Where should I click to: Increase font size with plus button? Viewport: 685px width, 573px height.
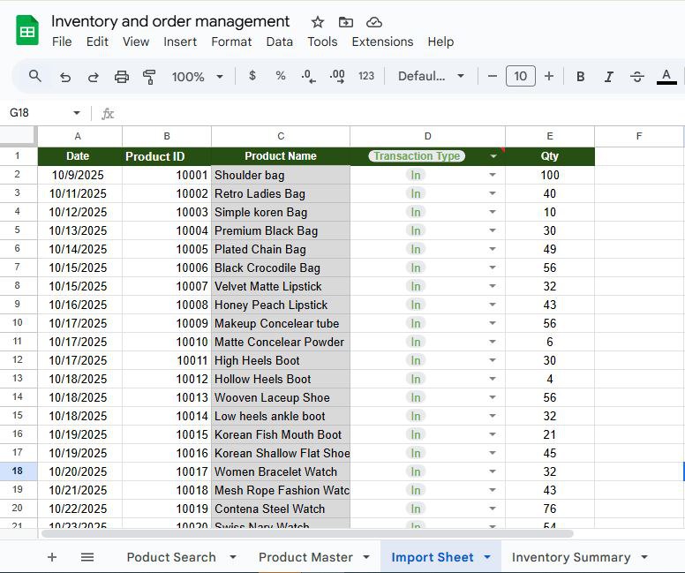pyautogui.click(x=549, y=76)
